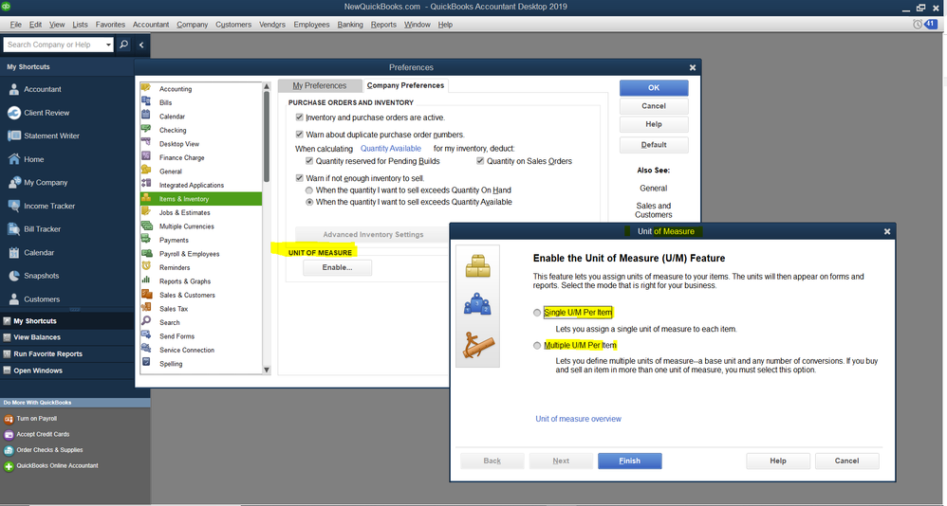Open the Lists menu
The height and width of the screenshot is (506, 947).
(x=80, y=25)
